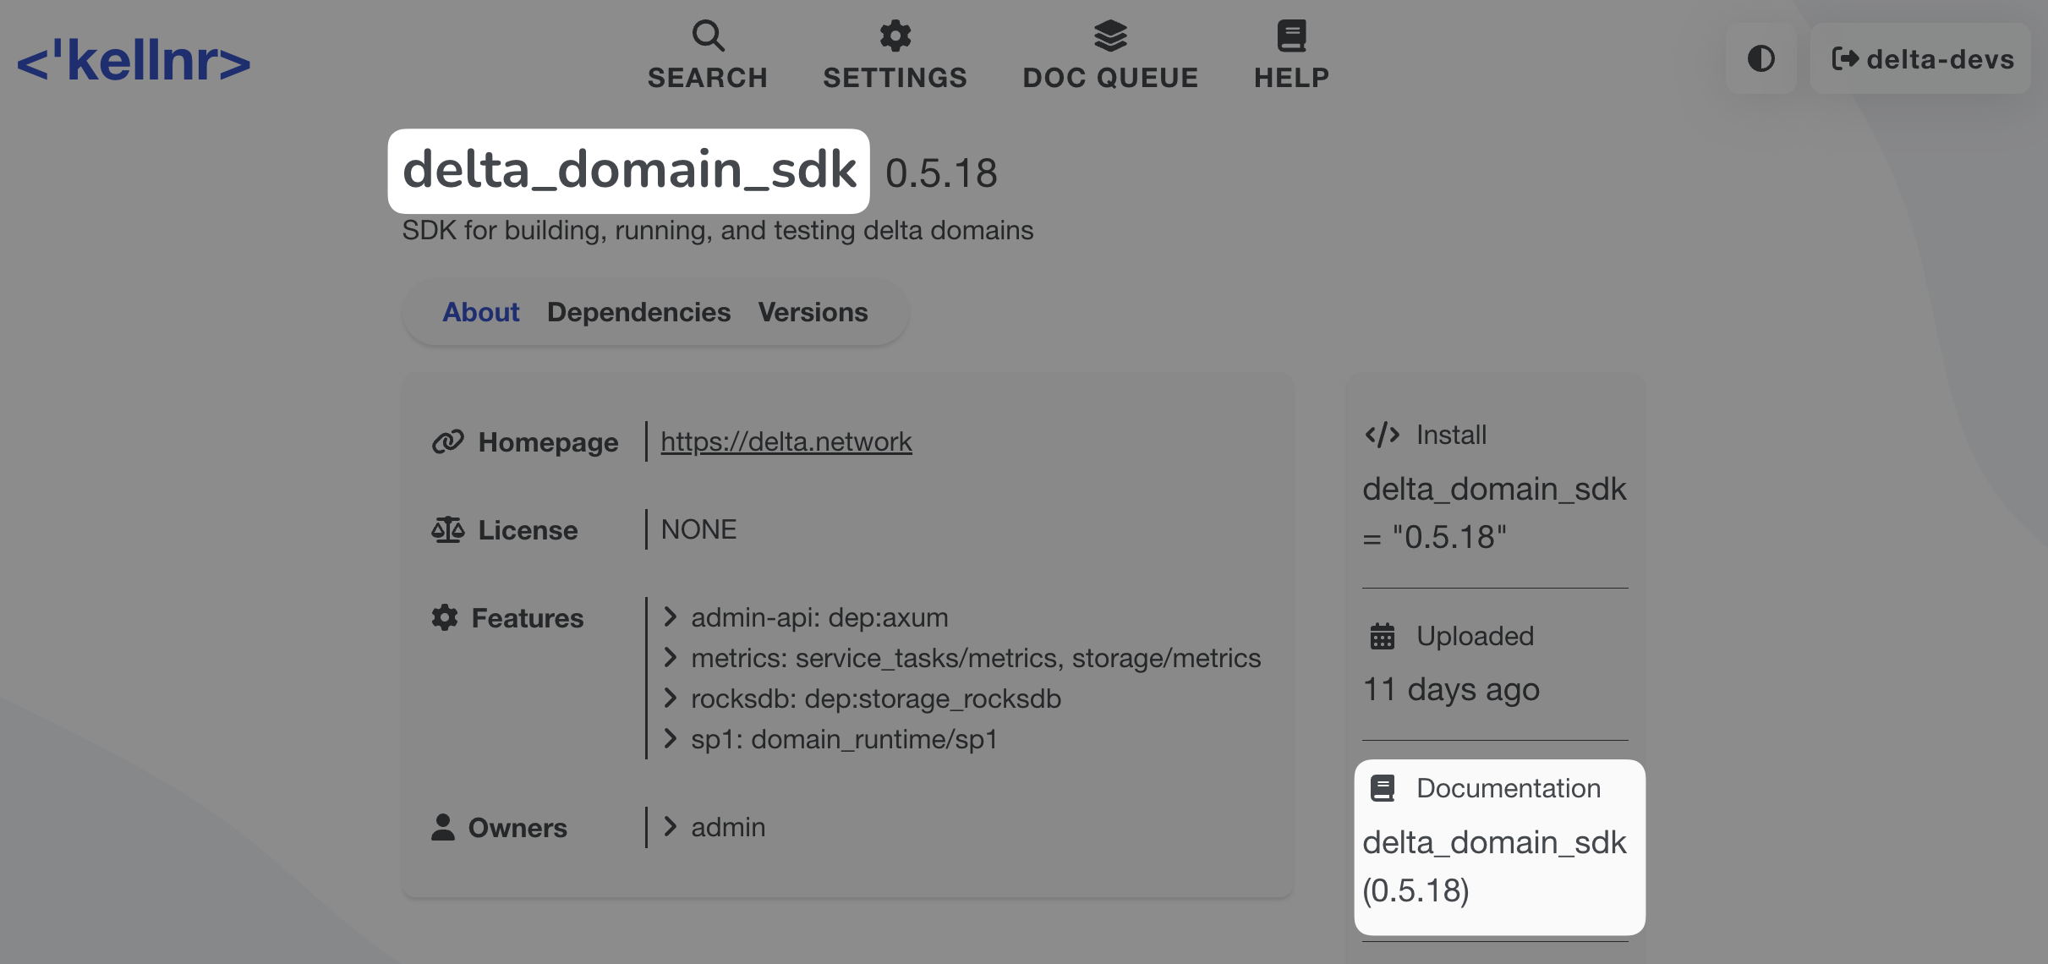Click the Help book icon
2048x964 pixels.
pyautogui.click(x=1290, y=36)
